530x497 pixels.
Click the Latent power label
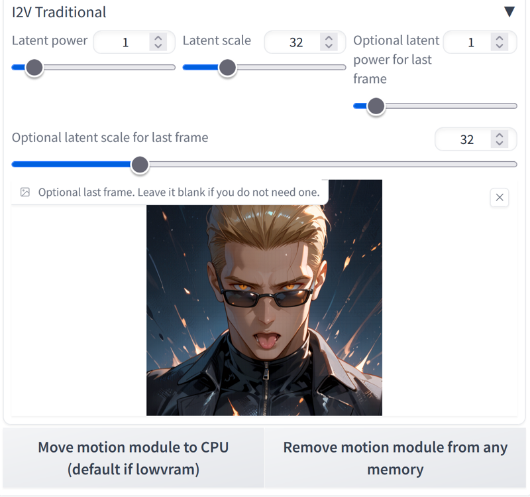[x=50, y=40]
